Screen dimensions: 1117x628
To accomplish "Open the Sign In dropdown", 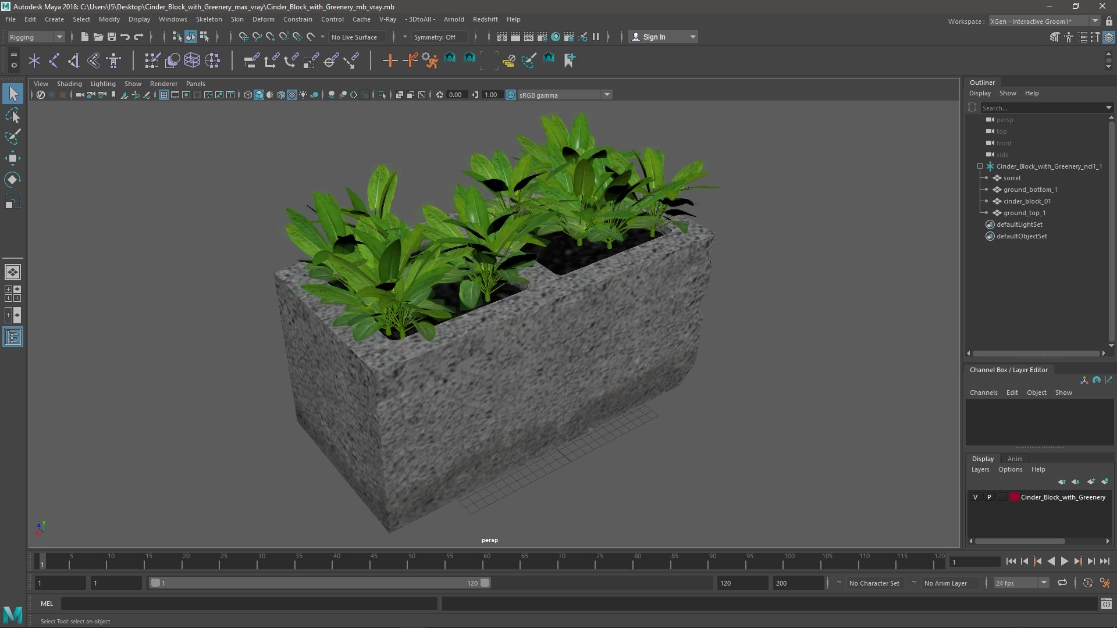I will coord(663,37).
